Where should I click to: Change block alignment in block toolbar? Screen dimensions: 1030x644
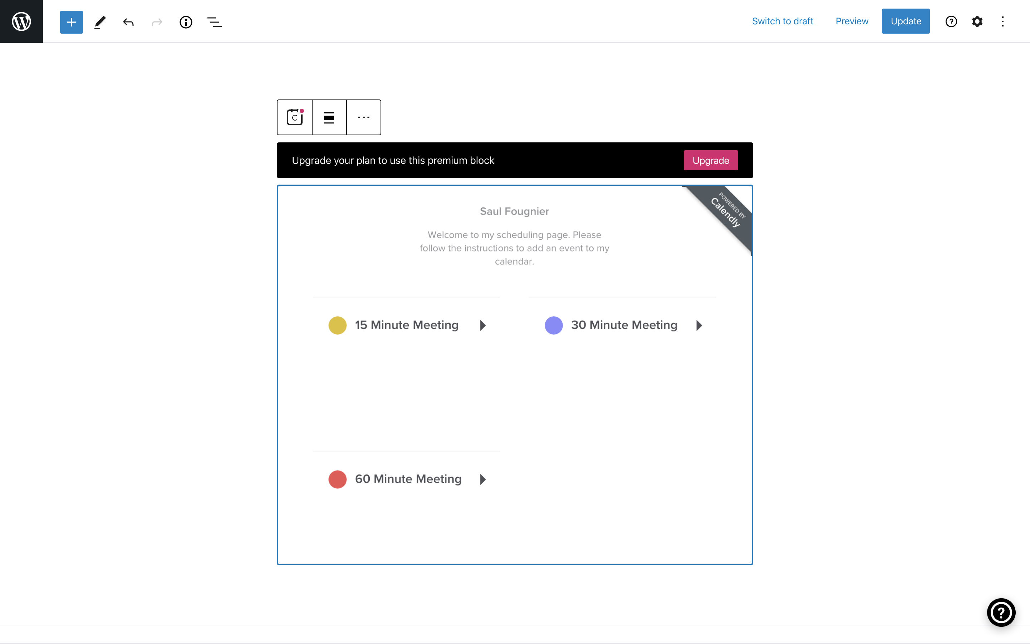coord(329,117)
